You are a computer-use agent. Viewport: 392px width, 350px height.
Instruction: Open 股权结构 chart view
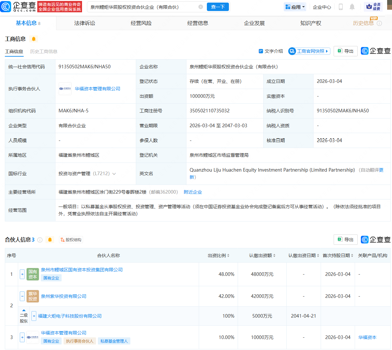tap(71, 240)
